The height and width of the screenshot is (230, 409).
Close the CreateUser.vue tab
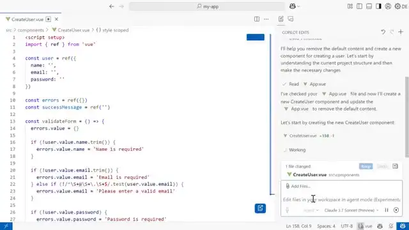pos(56,19)
